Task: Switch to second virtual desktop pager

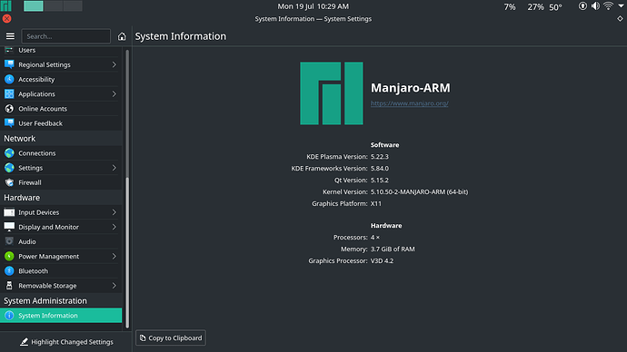Action: coord(54,6)
